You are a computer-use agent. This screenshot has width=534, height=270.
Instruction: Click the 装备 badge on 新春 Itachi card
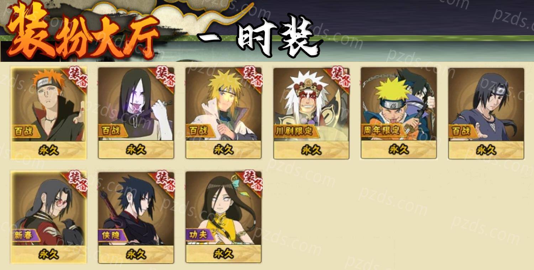point(77,182)
